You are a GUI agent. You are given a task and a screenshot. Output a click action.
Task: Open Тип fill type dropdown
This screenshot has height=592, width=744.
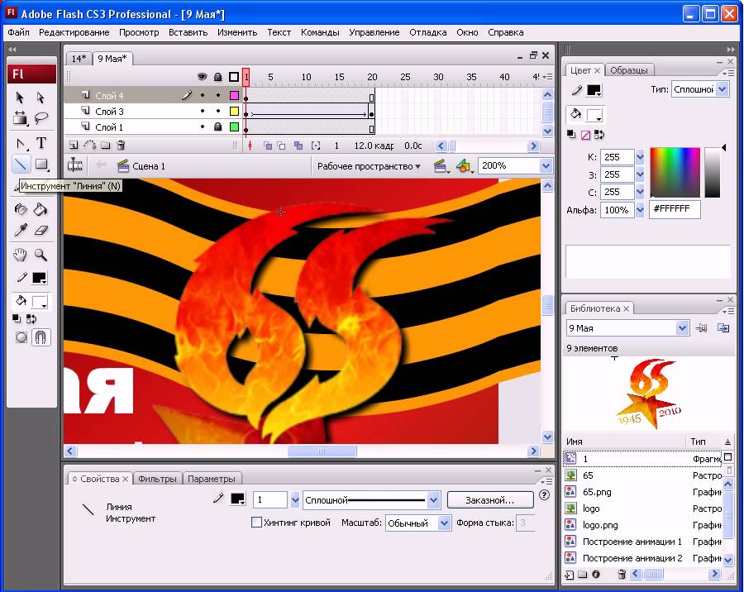[x=723, y=89]
